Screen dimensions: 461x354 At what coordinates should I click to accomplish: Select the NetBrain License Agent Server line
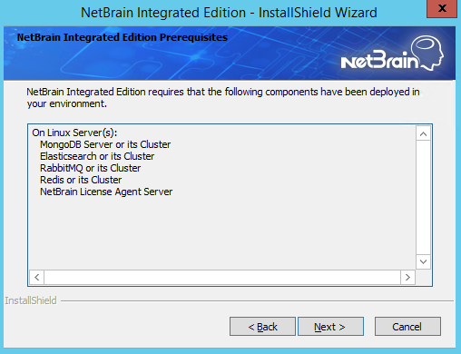pos(106,192)
